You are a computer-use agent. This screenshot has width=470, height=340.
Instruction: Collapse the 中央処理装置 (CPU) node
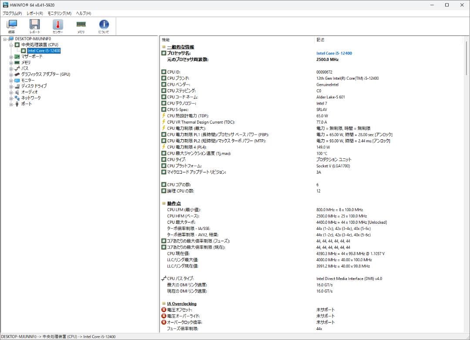(10, 44)
